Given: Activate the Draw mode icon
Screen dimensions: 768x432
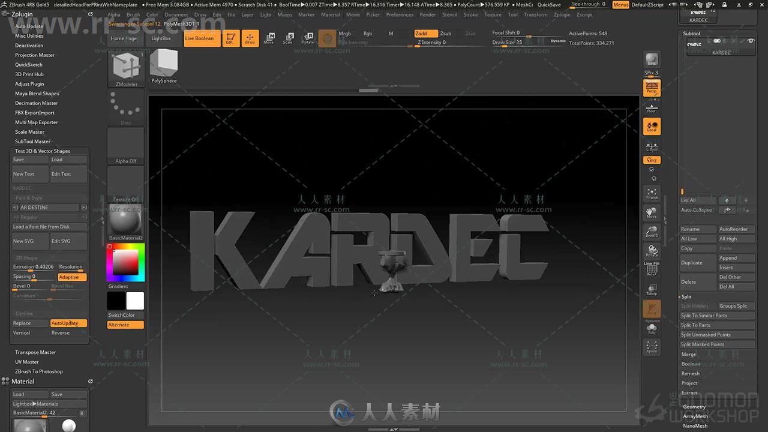Looking at the screenshot, I should coord(250,38).
